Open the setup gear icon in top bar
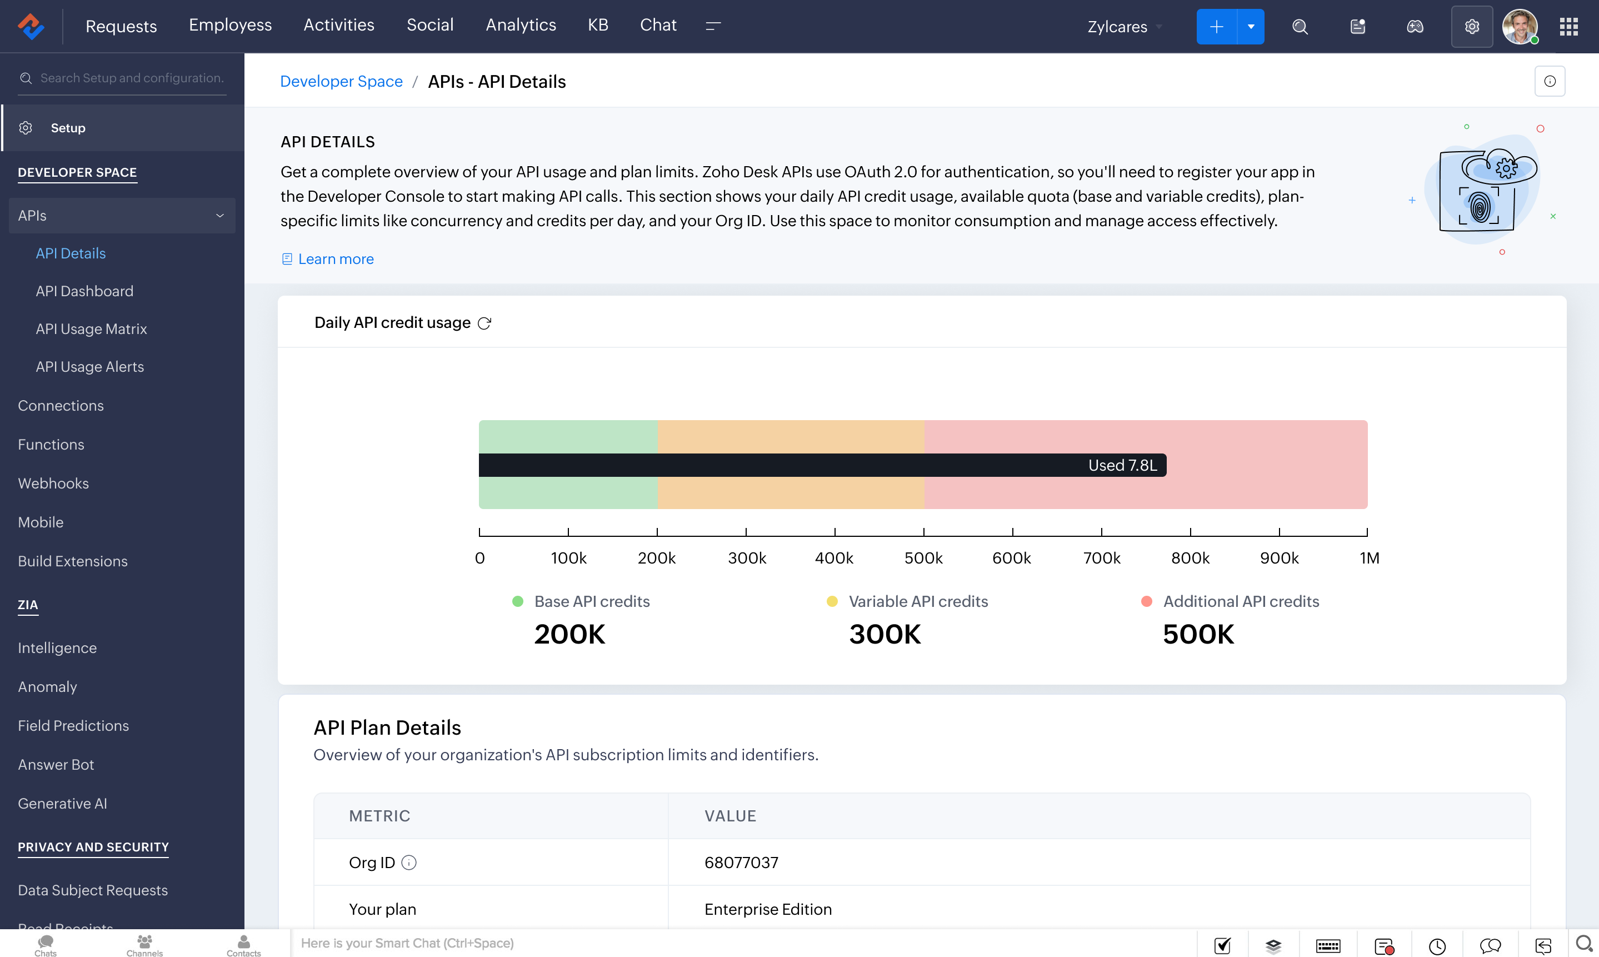 (1471, 27)
